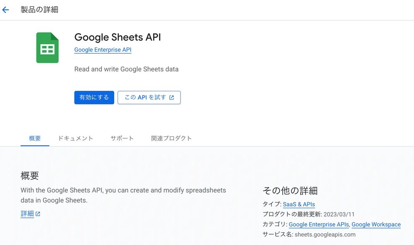Go to the 関連プロダクト tab
The height and width of the screenshot is (245, 414).
pyautogui.click(x=171, y=138)
